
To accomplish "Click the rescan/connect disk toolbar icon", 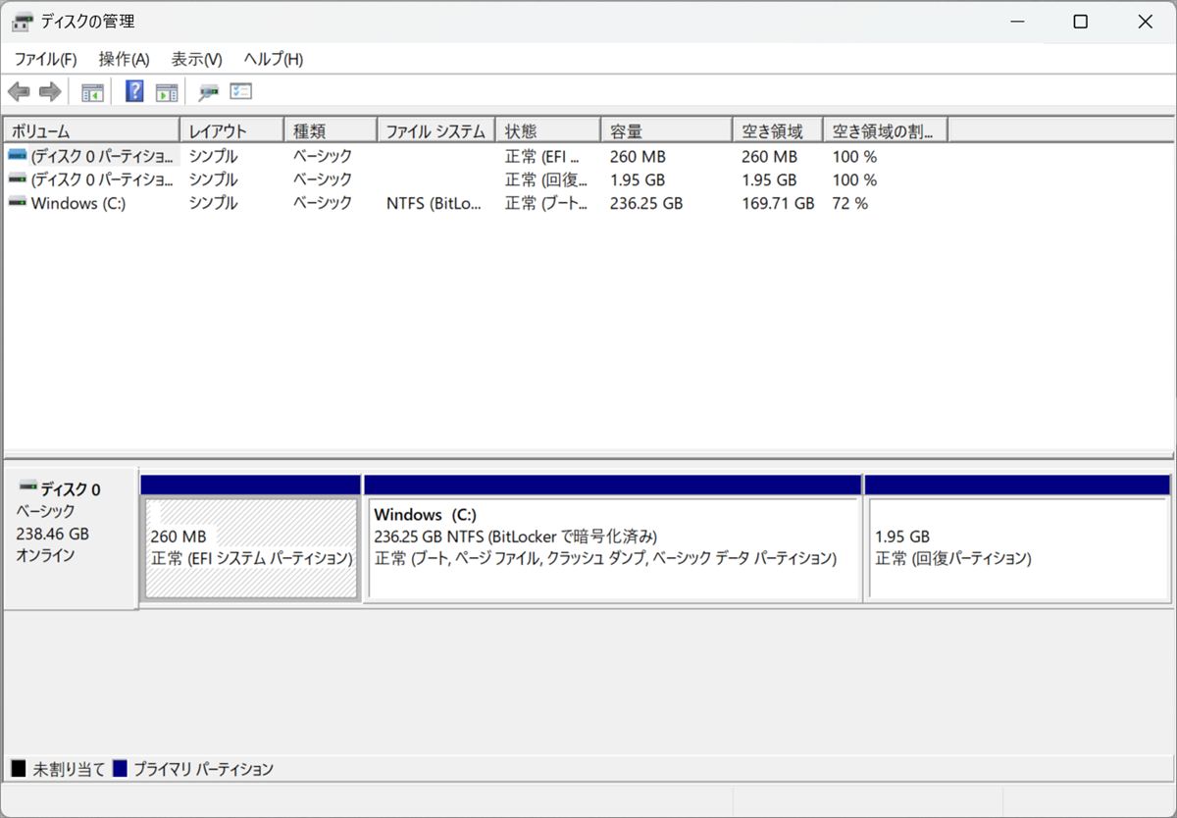I will [208, 92].
